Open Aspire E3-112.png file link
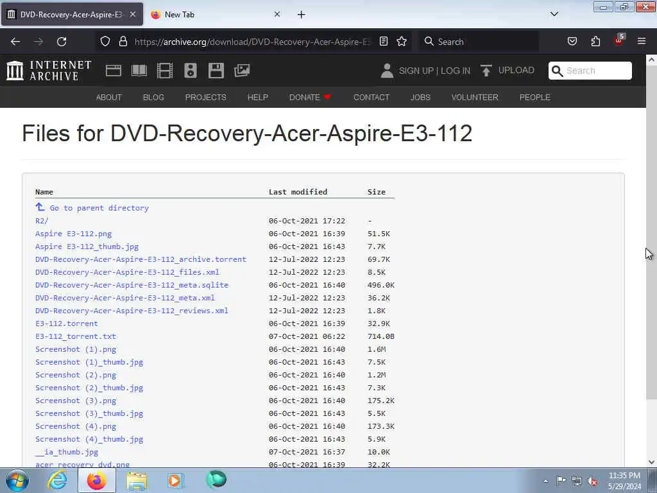Viewport: 657px width, 493px height. (x=73, y=234)
